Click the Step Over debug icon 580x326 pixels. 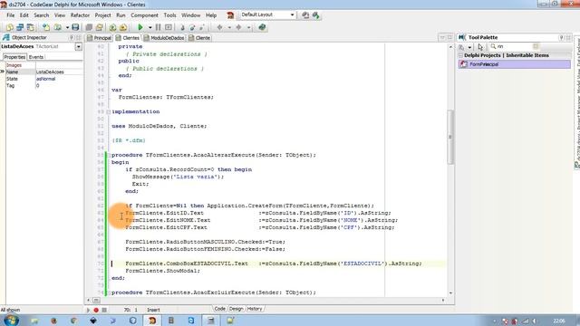click(192, 27)
